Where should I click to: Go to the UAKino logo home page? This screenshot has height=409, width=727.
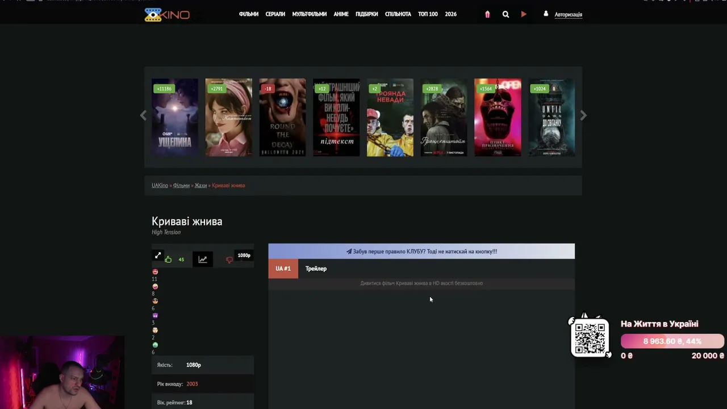167,15
